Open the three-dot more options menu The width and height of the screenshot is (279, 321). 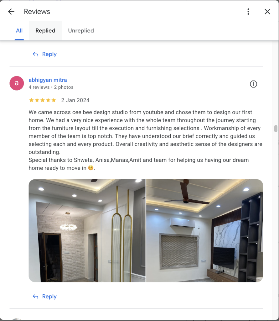248,12
